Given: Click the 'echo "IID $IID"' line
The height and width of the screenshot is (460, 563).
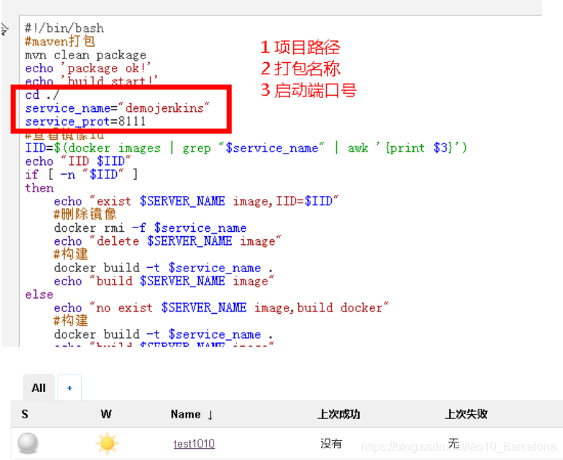Looking at the screenshot, I should tap(78, 161).
